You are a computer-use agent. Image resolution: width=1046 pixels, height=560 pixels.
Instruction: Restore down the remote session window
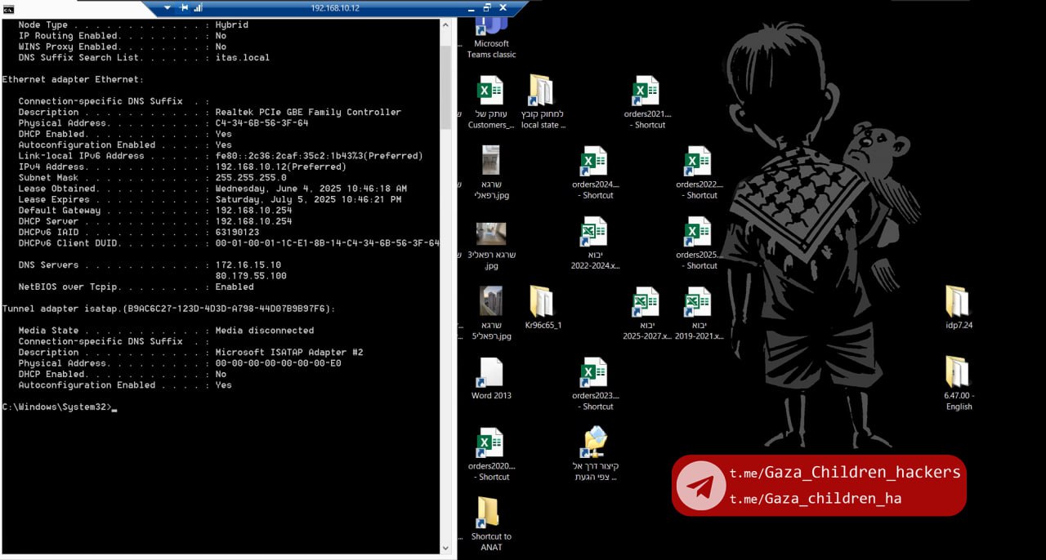coord(487,7)
